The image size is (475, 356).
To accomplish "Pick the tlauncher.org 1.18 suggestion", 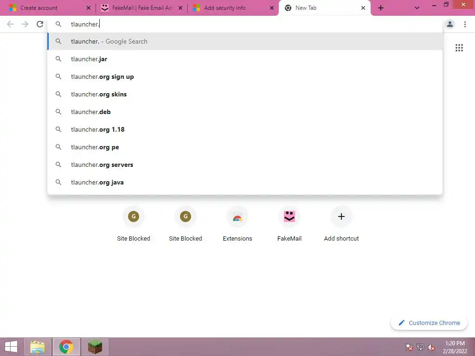I will coord(245,129).
